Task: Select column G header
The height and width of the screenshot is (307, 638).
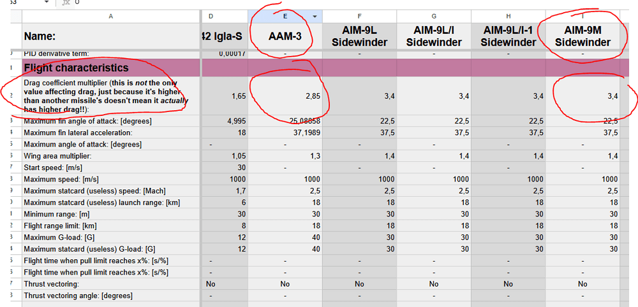Action: click(x=434, y=17)
